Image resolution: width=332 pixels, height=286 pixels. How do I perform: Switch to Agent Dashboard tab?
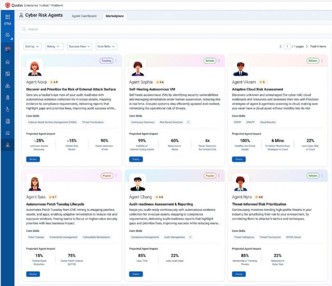pos(84,16)
